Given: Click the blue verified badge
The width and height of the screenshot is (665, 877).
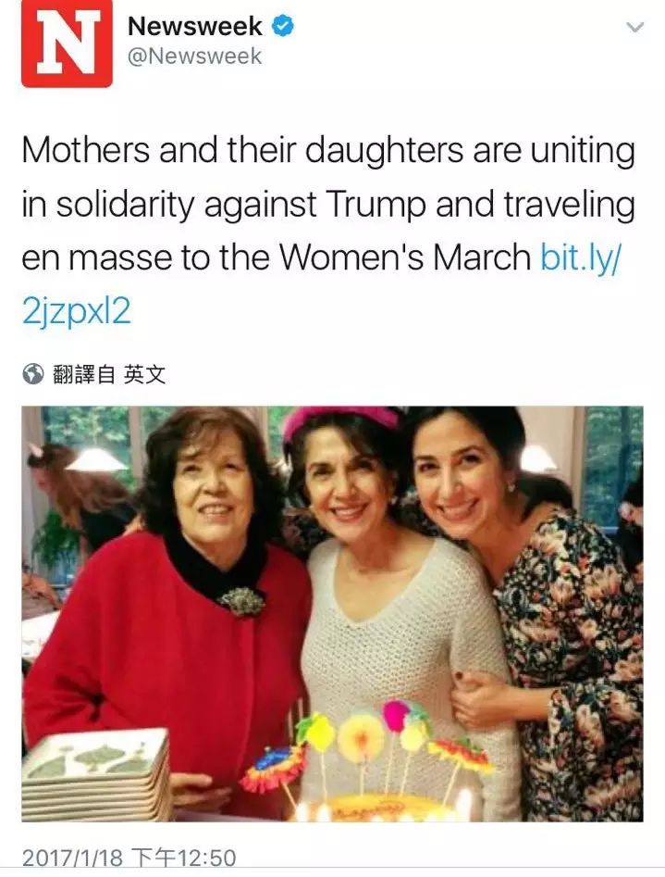Looking at the screenshot, I should point(283,27).
